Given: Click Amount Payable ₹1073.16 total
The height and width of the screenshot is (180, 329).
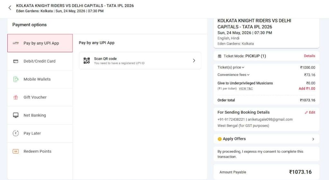Looking at the screenshot, I should (x=300, y=172).
